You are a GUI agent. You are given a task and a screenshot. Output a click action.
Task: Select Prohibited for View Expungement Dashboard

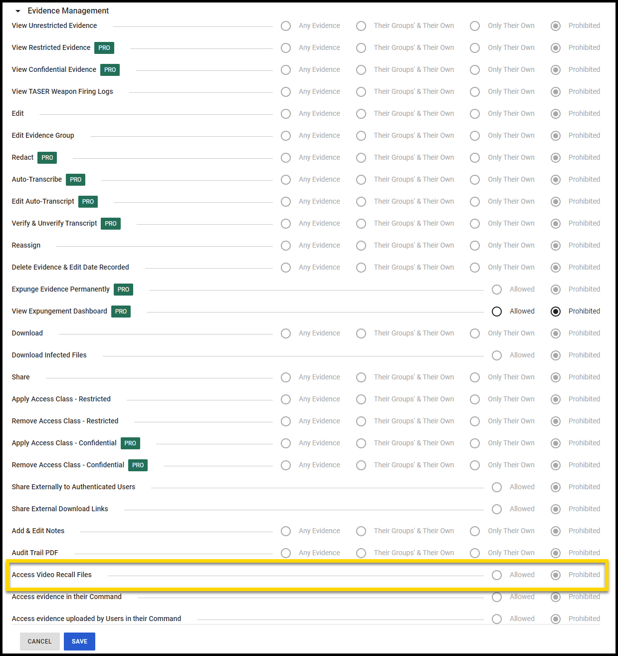coord(556,312)
